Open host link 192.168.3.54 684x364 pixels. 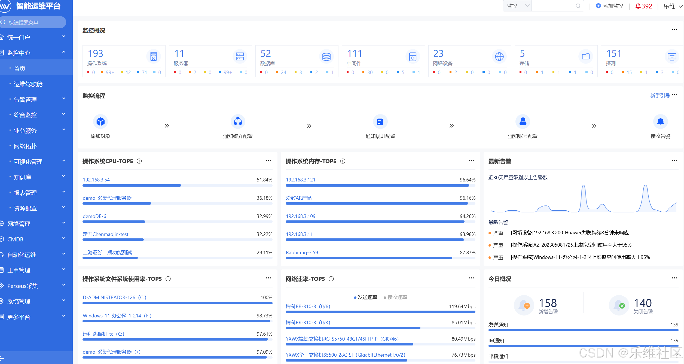point(96,180)
